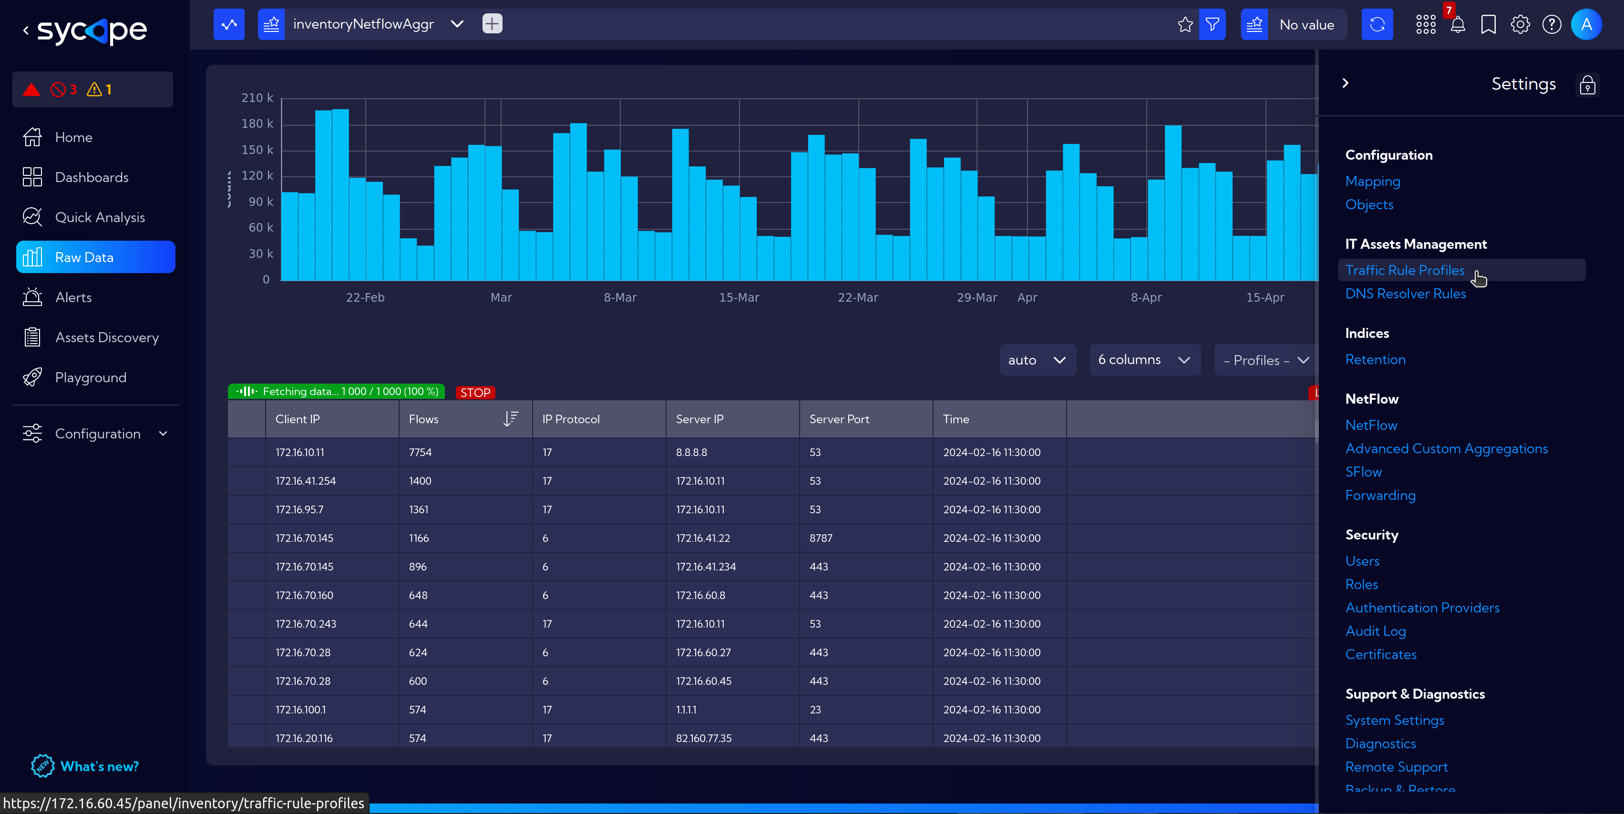This screenshot has height=814, width=1624.
Task: Click the settings gear icon
Action: [1519, 23]
